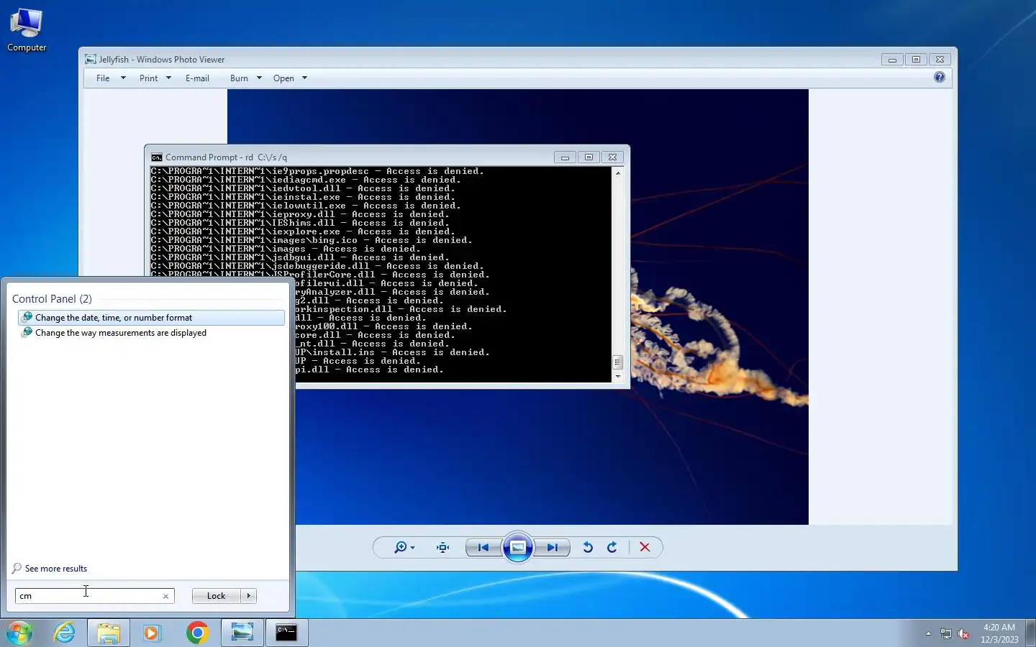
Task: Go to the next photo
Action: 552,548
